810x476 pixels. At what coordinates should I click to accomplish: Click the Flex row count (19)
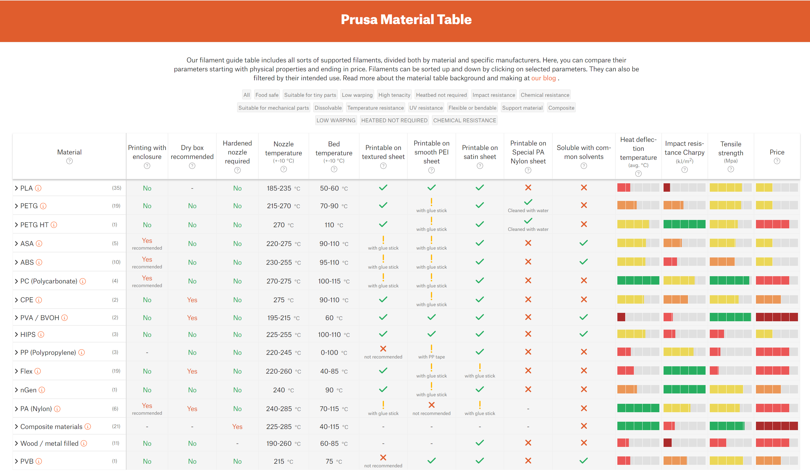(116, 371)
